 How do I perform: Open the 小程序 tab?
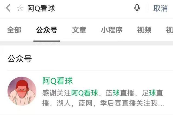click(x=112, y=30)
